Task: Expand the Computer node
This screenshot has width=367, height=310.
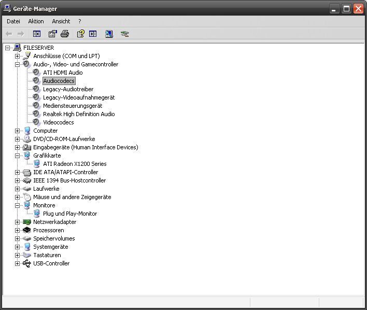Action: pyautogui.click(x=17, y=131)
